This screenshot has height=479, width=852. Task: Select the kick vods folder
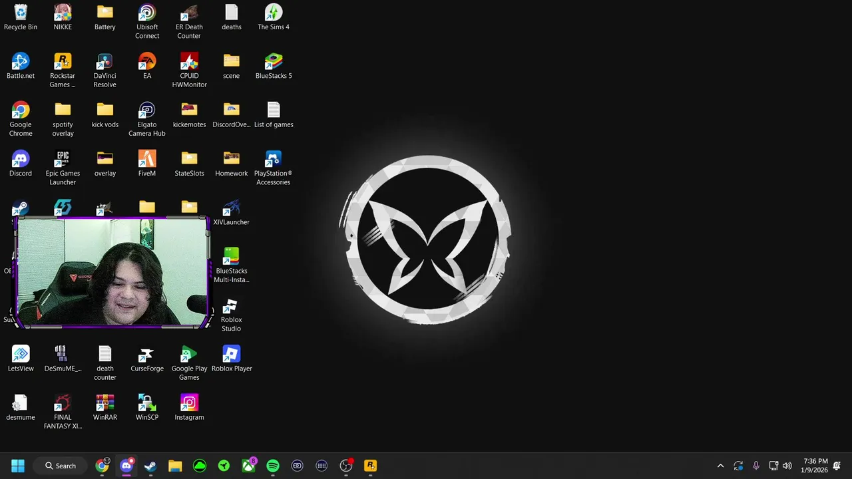105,114
